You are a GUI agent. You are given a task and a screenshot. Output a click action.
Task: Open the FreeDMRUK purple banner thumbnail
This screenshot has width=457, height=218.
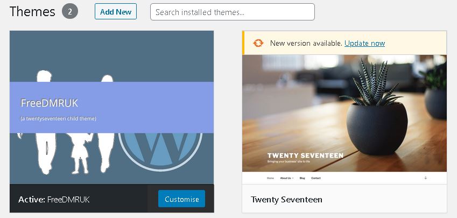pos(111,107)
